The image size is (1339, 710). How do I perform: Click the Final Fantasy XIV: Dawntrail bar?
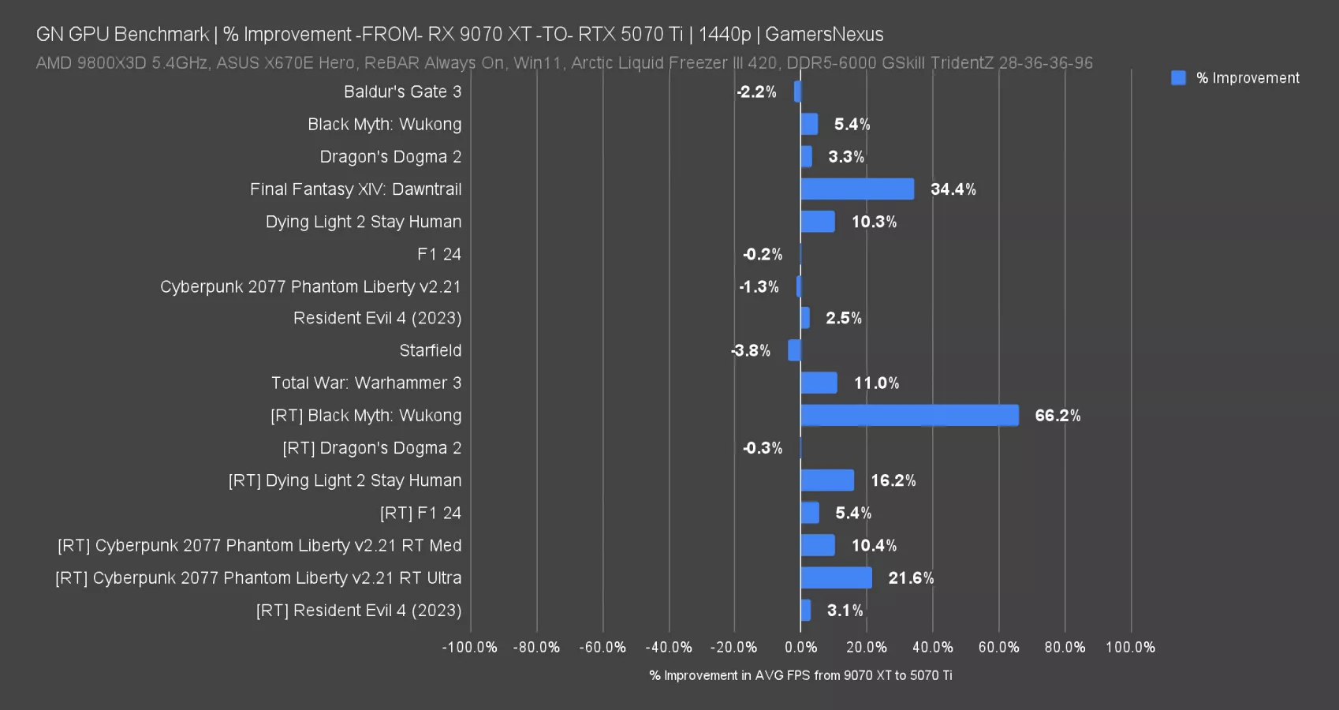point(857,189)
